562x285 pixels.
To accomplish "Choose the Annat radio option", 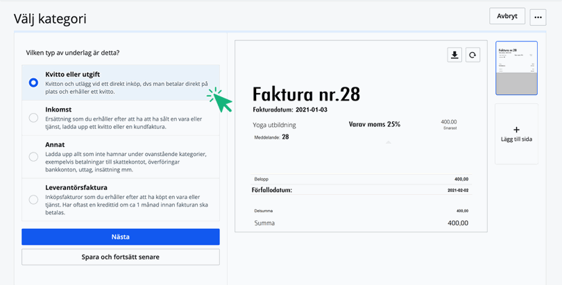I will [33, 157].
